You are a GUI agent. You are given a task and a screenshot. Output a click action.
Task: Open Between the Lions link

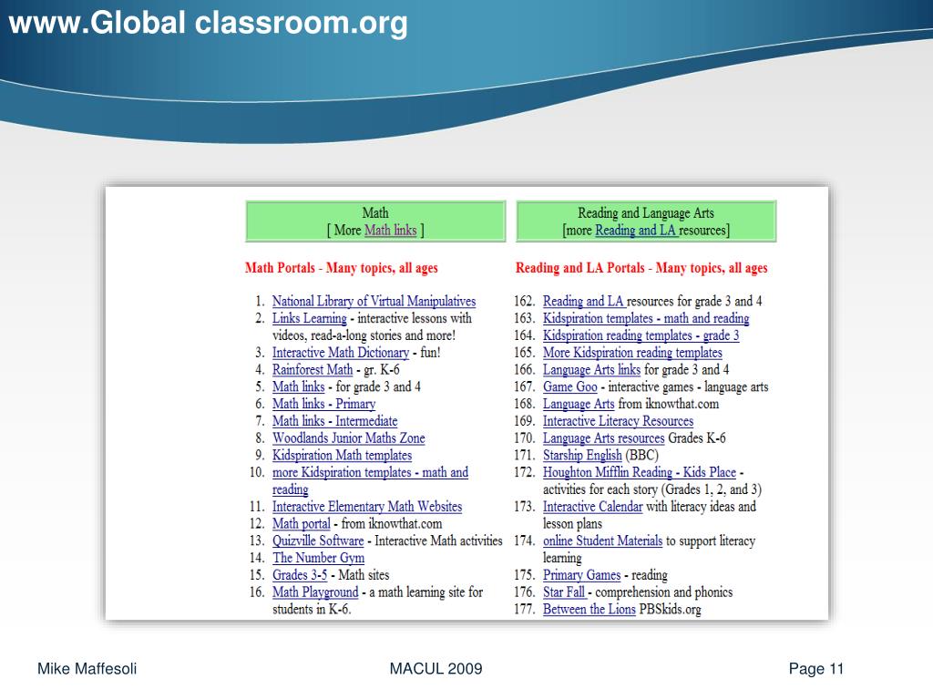(x=590, y=610)
